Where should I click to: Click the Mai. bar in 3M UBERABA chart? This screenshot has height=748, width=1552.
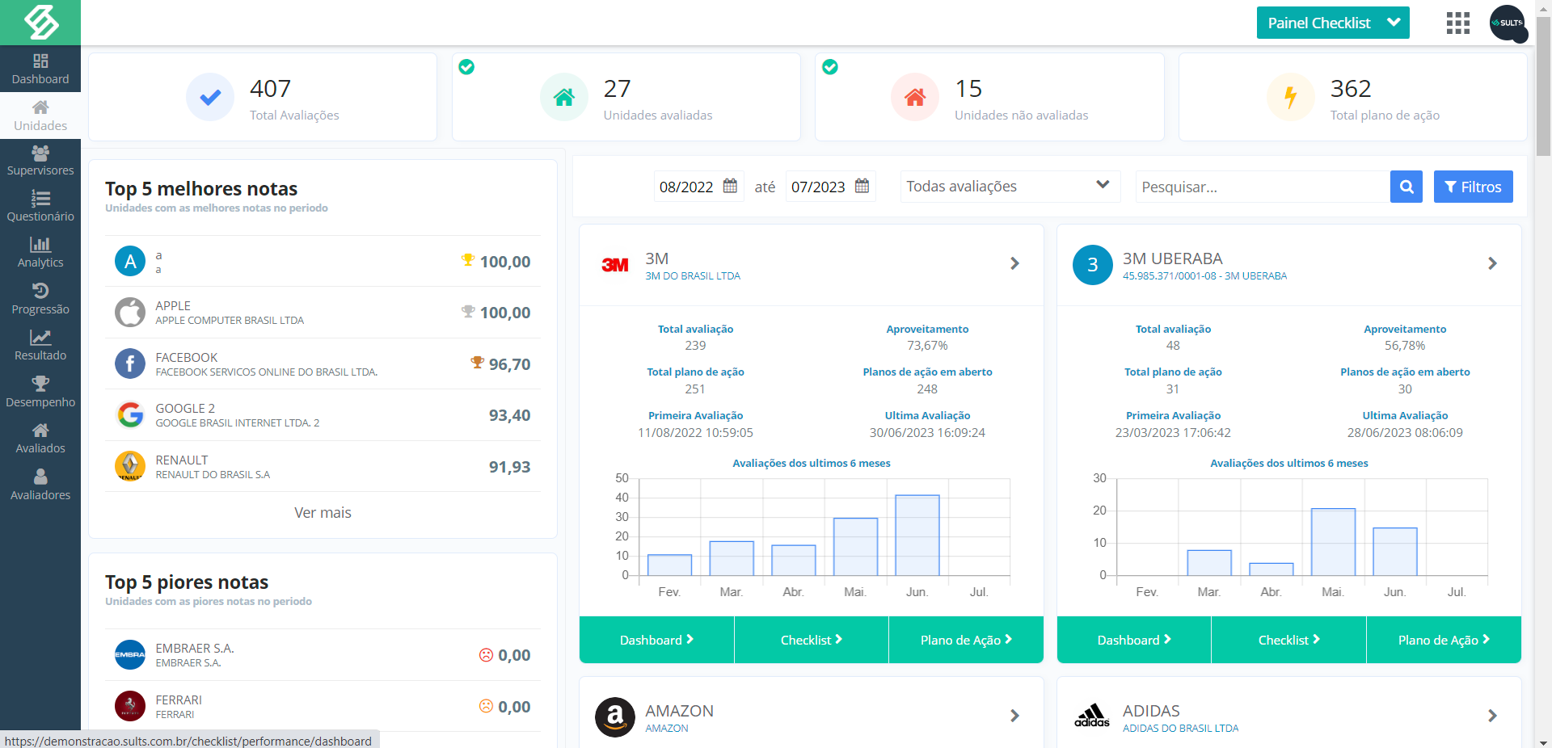coord(1333,542)
